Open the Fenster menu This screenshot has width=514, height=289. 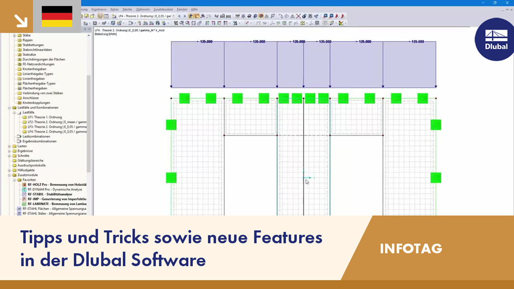coord(182,10)
